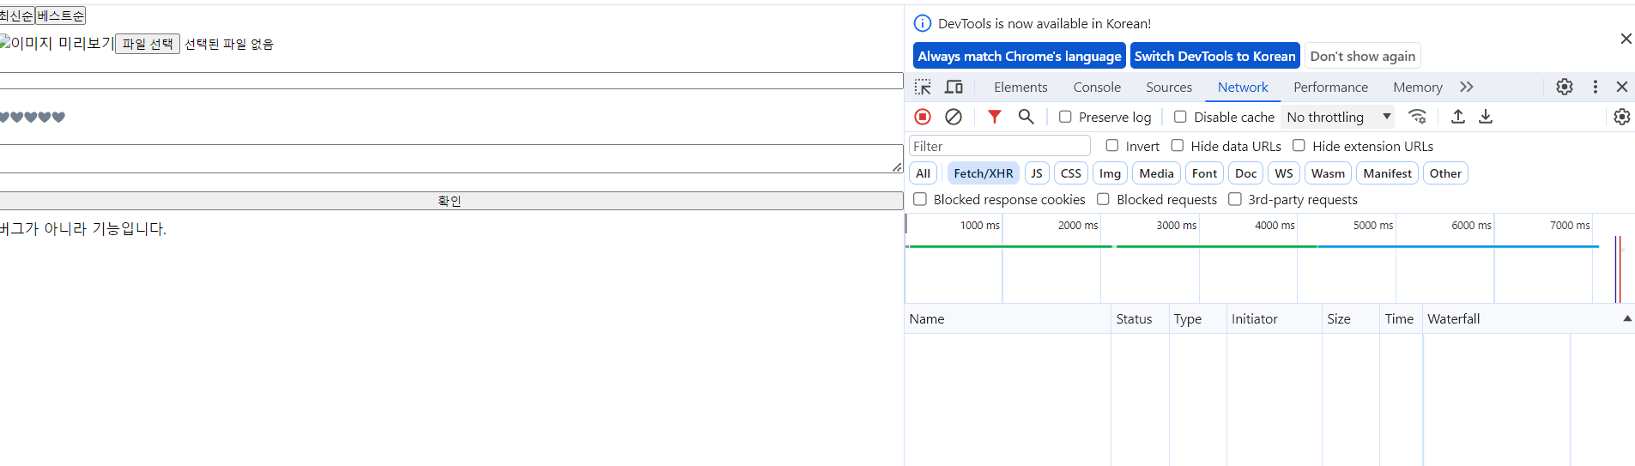Click the 확인 submit button
The width and height of the screenshot is (1635, 466).
click(451, 201)
